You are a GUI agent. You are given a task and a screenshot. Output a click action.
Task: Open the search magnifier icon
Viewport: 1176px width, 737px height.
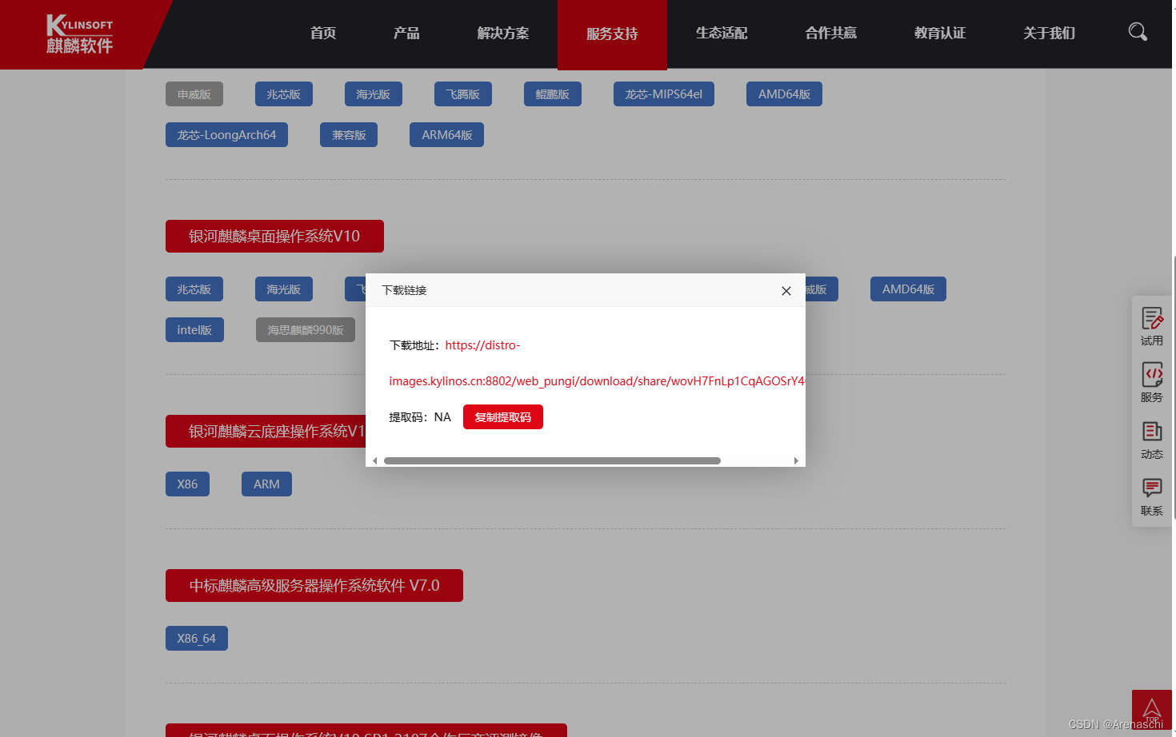pyautogui.click(x=1138, y=32)
